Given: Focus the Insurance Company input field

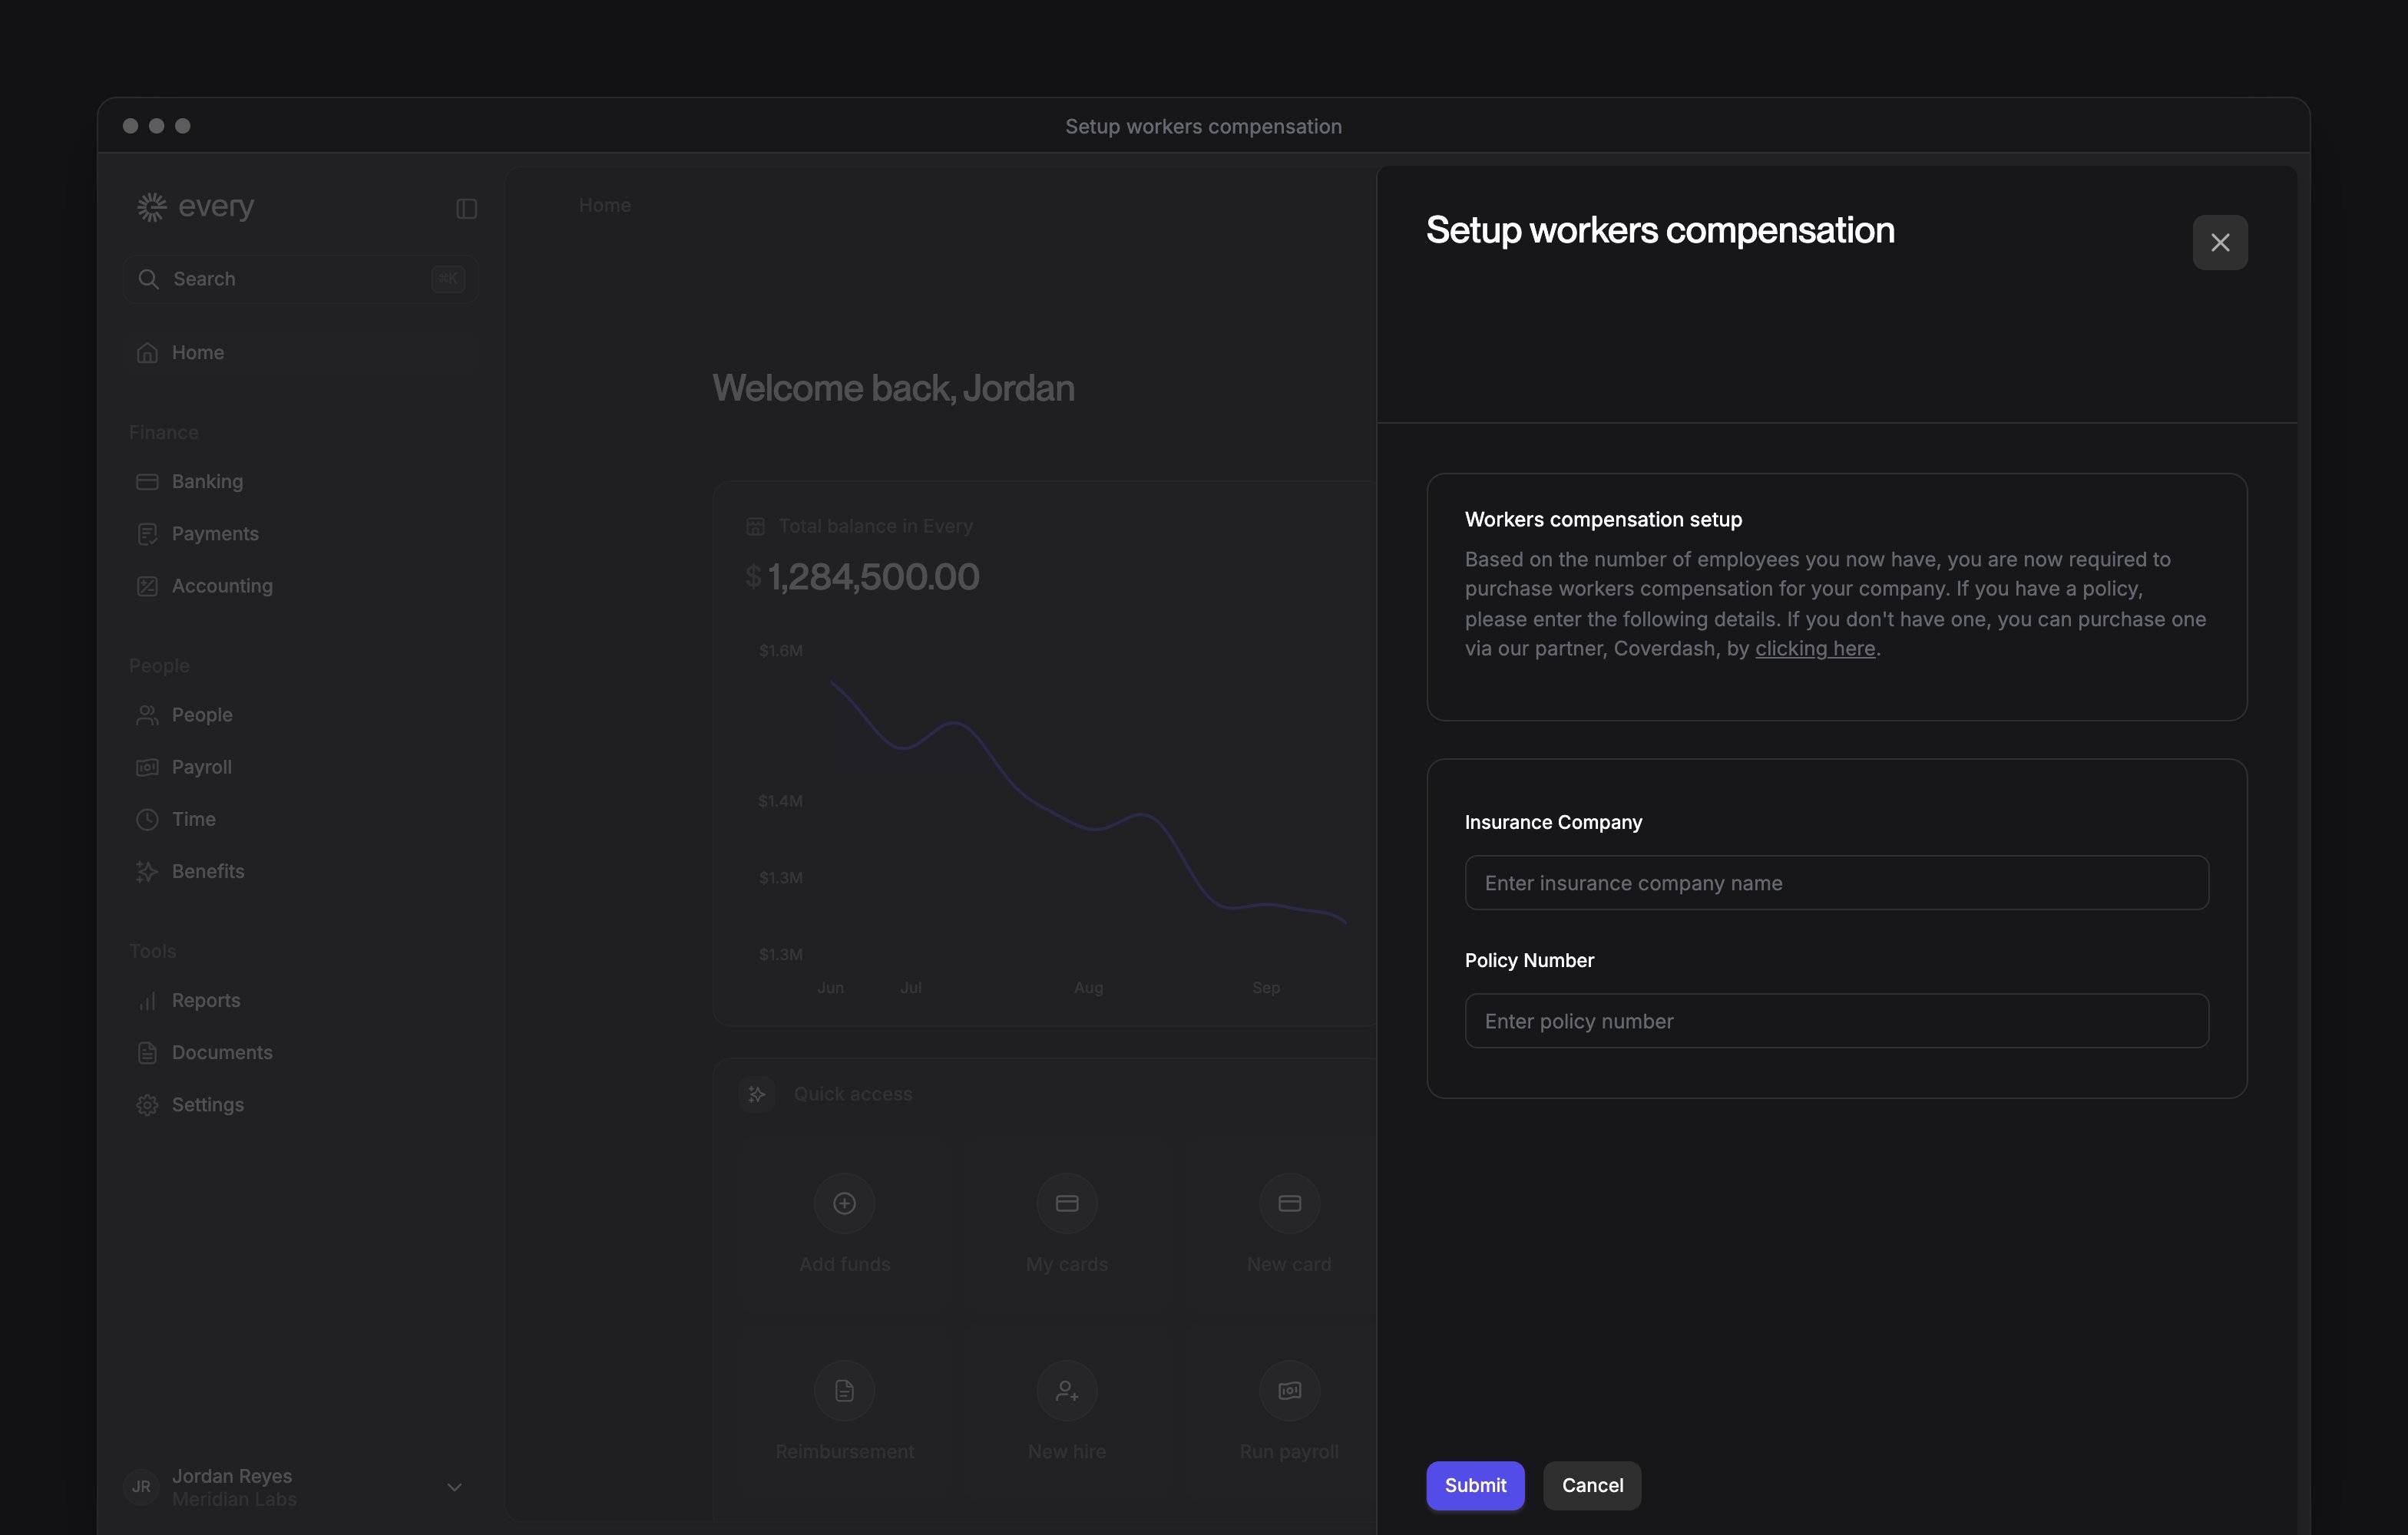Looking at the screenshot, I should (1836, 883).
